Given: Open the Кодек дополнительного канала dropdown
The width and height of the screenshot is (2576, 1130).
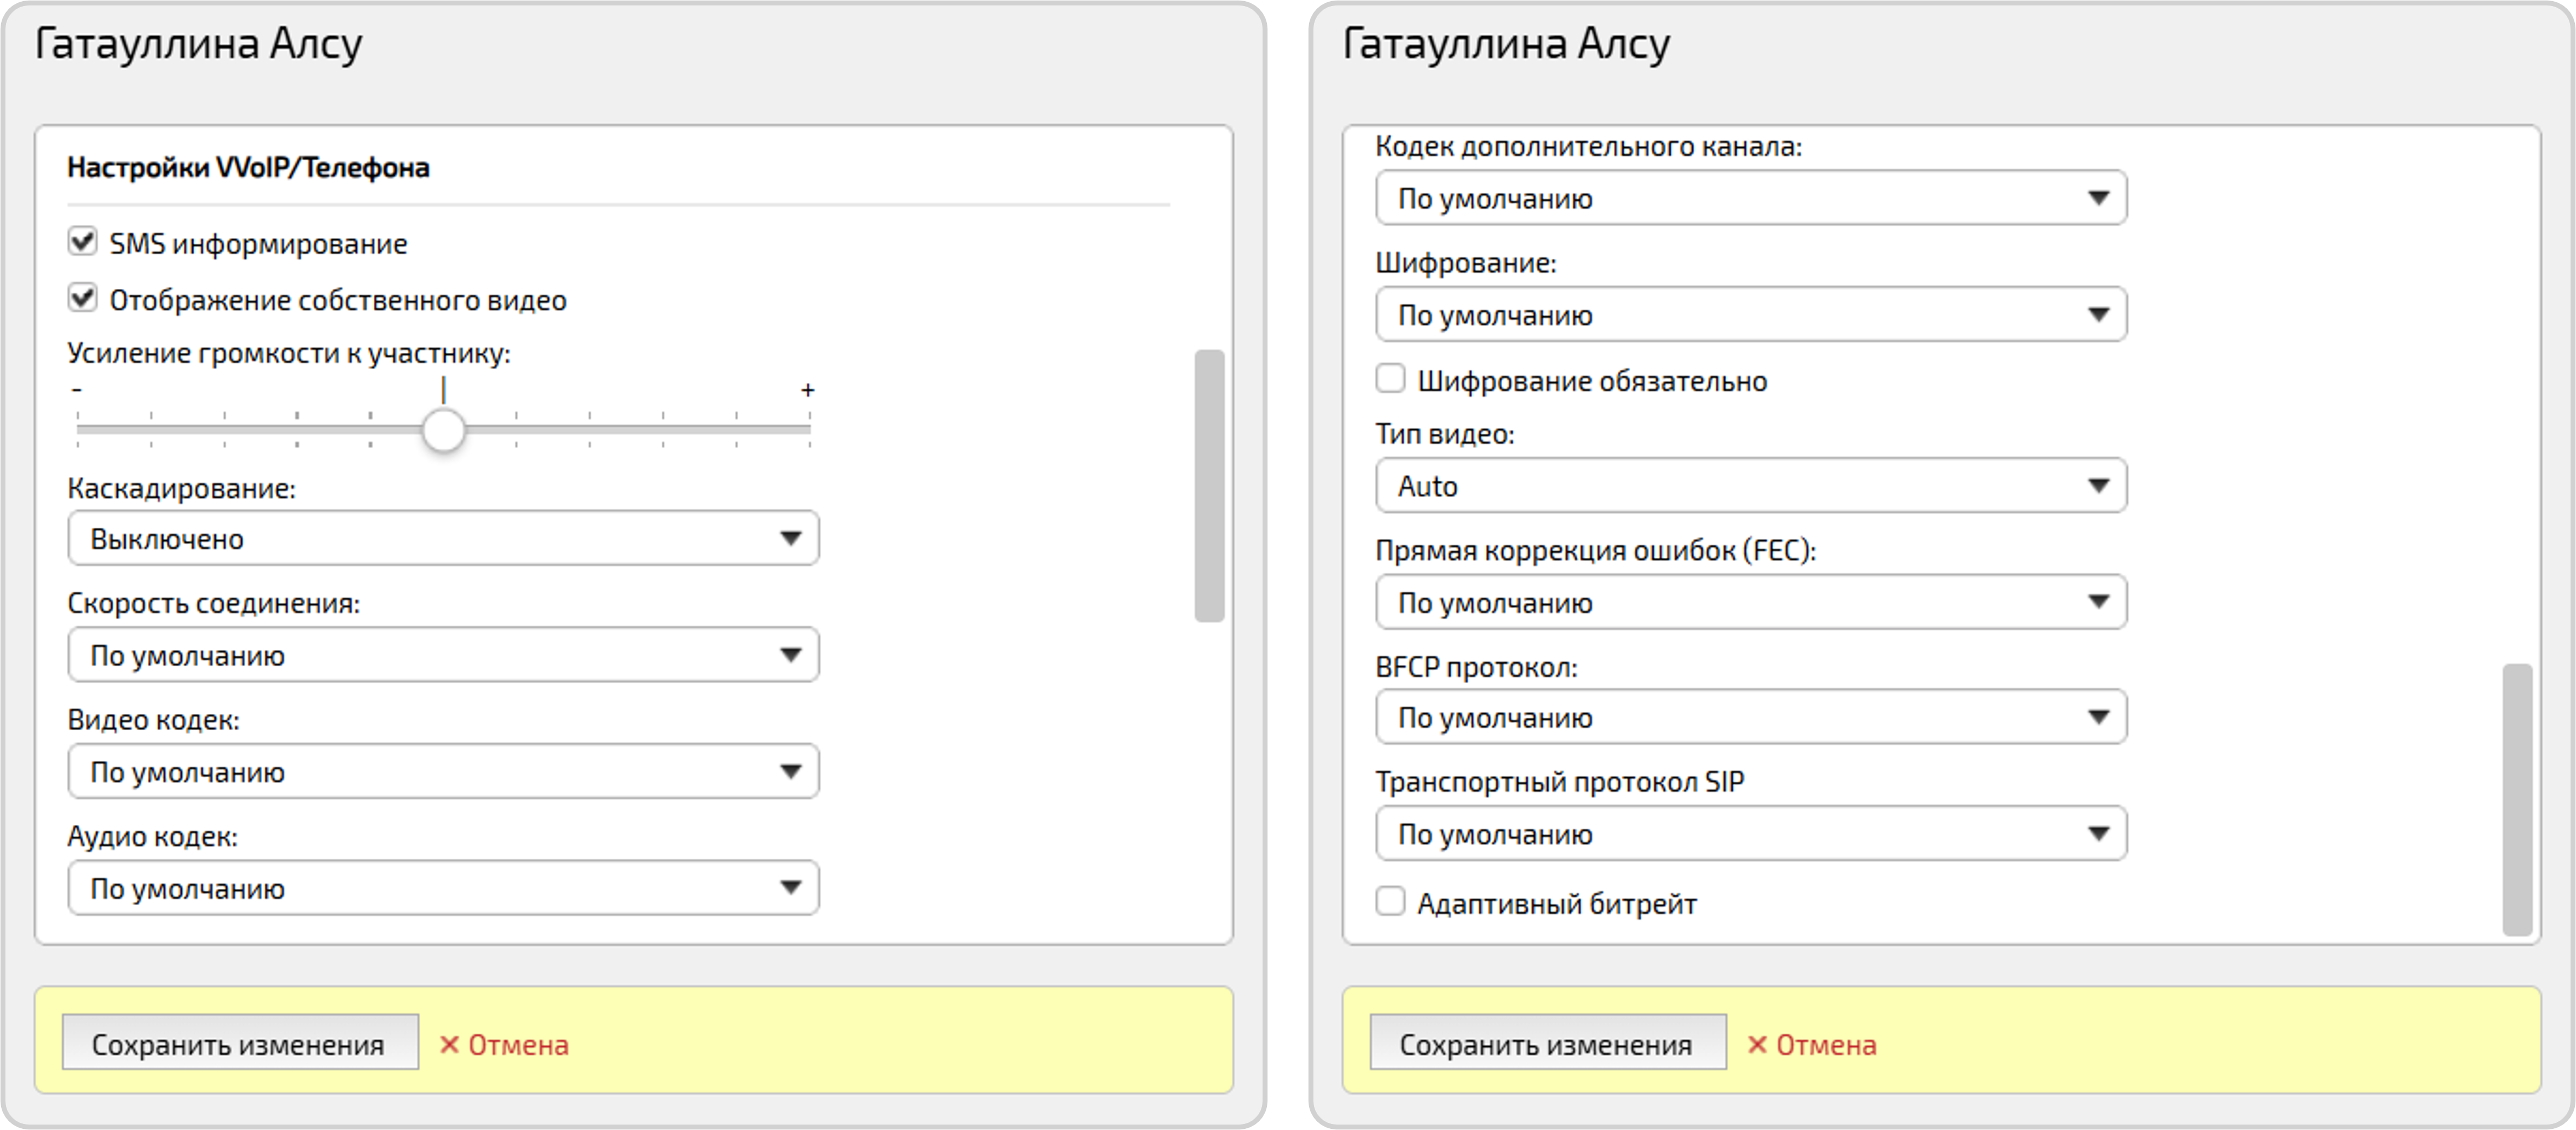Looking at the screenshot, I should tap(1751, 198).
